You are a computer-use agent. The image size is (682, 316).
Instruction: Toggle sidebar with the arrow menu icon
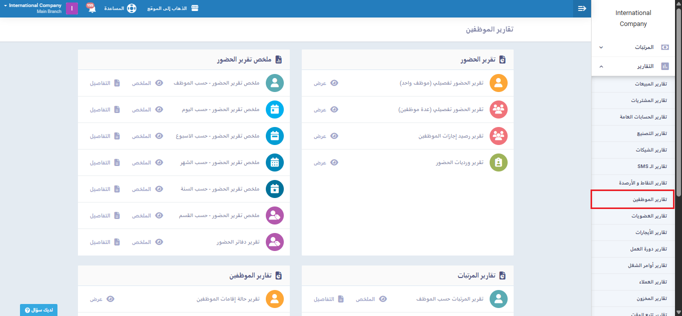[x=582, y=8]
